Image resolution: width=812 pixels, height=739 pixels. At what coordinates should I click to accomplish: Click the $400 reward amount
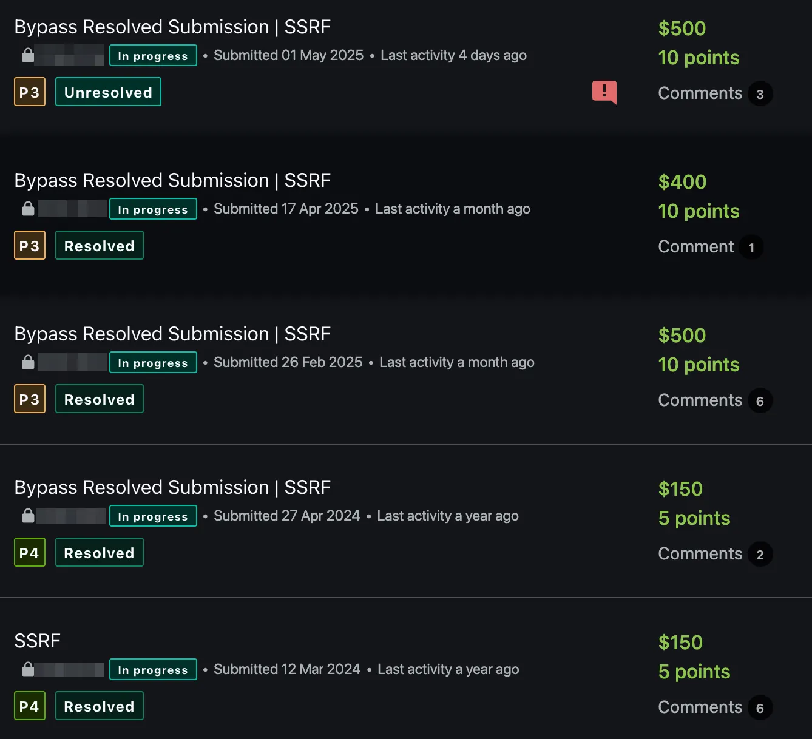(682, 181)
